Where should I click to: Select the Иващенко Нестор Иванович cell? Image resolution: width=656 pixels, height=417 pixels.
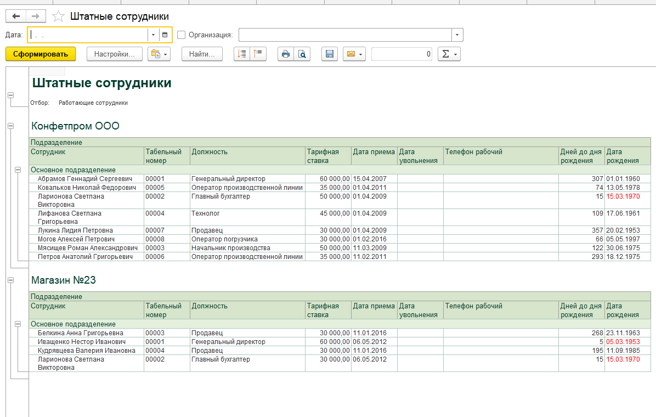point(87,342)
